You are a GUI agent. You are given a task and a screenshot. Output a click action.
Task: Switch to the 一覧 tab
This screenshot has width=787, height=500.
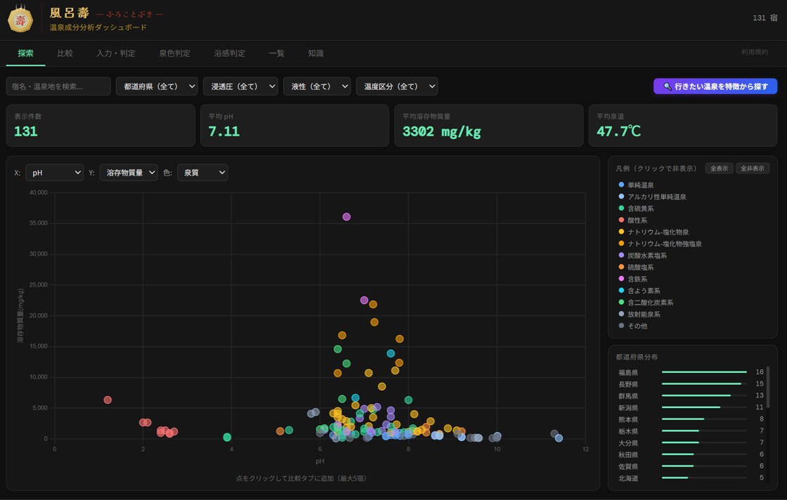pos(277,53)
